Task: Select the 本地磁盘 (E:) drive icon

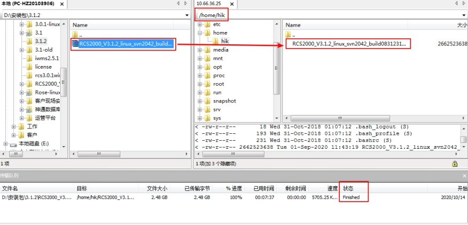Action: [13, 144]
